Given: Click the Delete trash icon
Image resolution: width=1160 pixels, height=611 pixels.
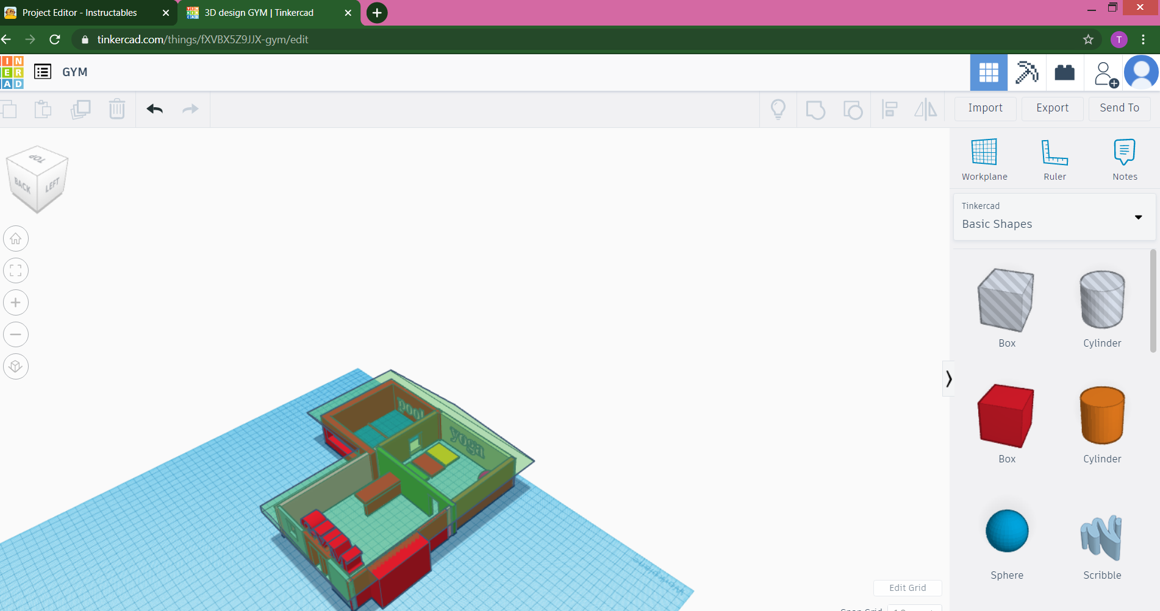Looking at the screenshot, I should (117, 110).
